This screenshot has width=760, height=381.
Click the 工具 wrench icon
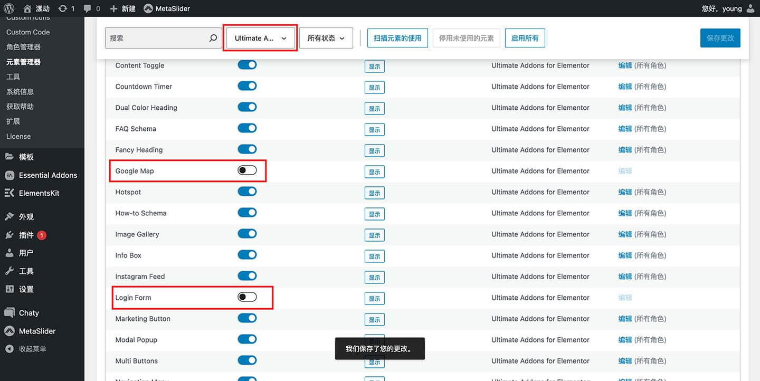(x=9, y=271)
